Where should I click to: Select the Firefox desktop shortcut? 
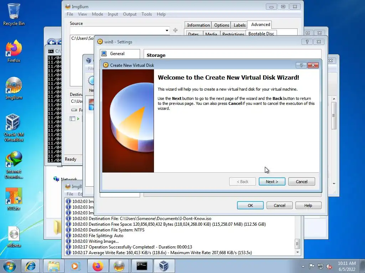pos(14,51)
